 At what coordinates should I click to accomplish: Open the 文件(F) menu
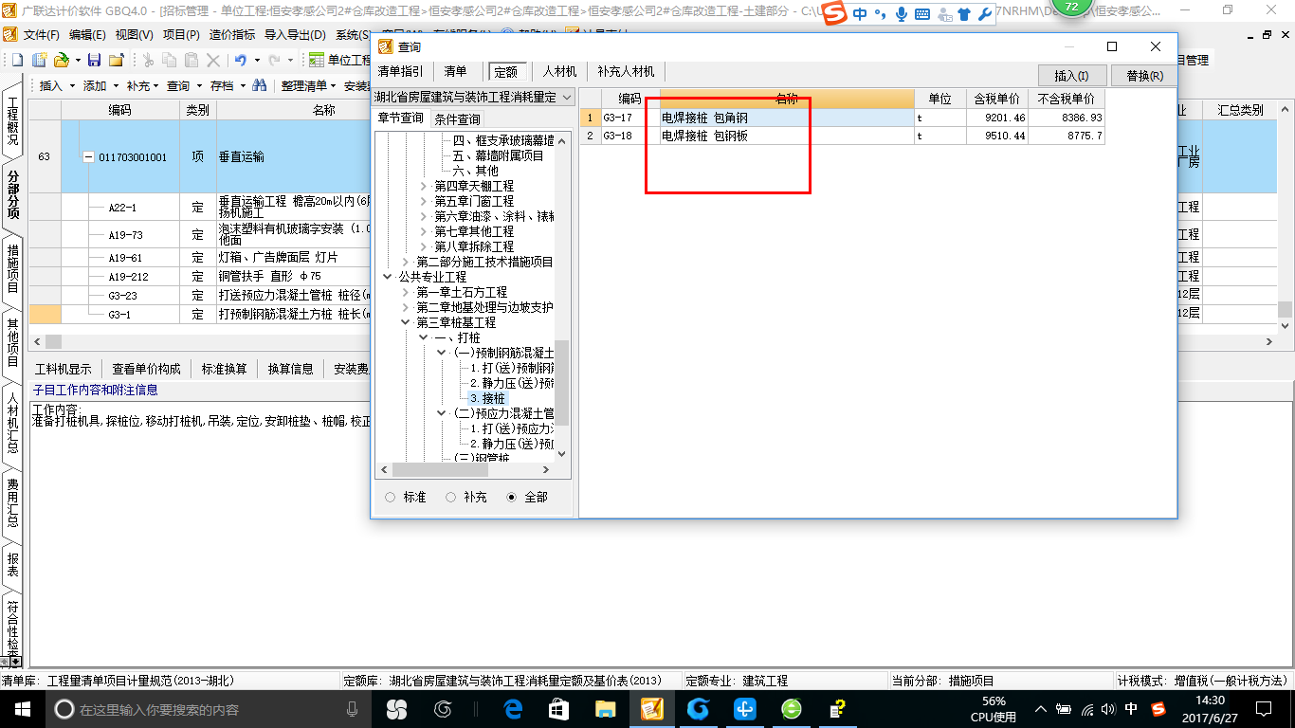[x=42, y=35]
